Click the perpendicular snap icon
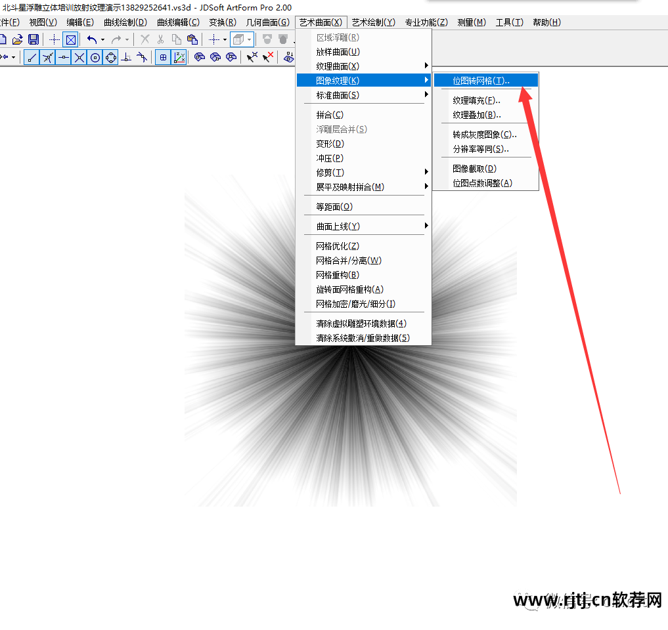 tap(127, 57)
